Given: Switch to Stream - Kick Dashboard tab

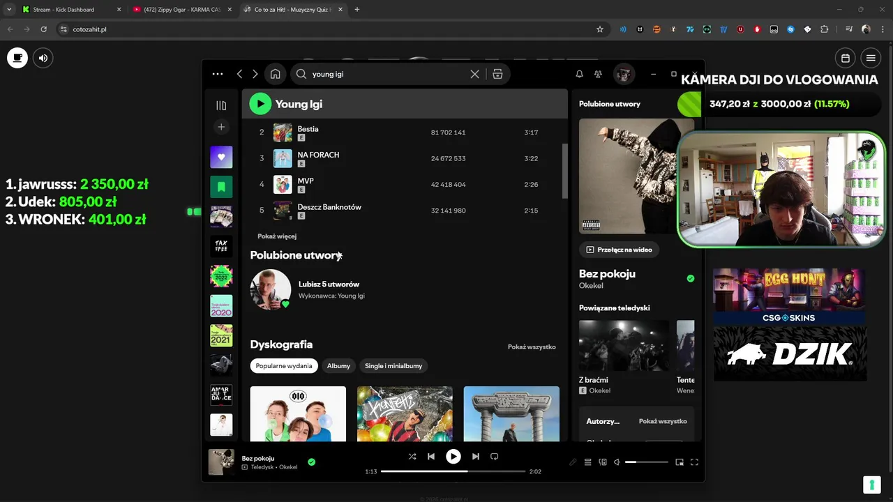Looking at the screenshot, I should [x=70, y=10].
